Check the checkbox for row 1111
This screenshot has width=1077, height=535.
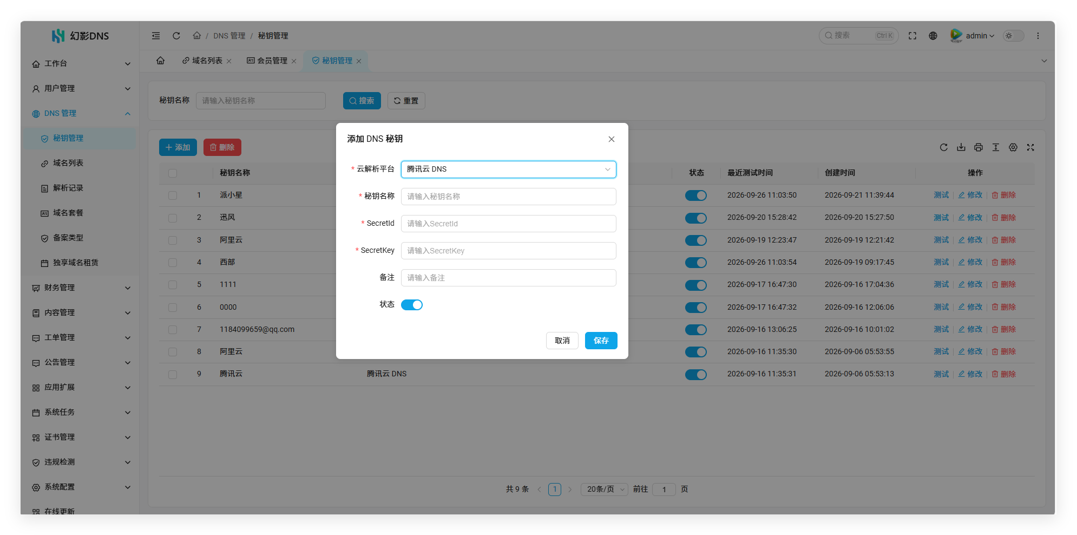(x=173, y=285)
